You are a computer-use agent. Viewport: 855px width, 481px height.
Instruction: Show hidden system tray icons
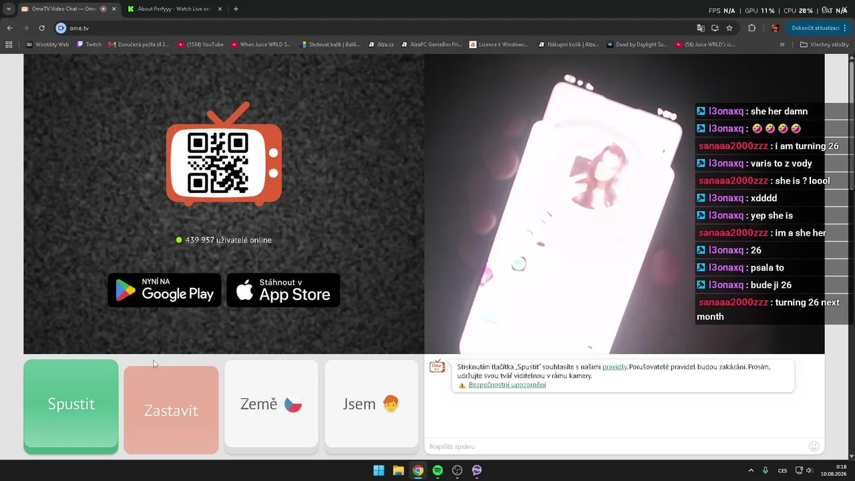pyautogui.click(x=751, y=470)
